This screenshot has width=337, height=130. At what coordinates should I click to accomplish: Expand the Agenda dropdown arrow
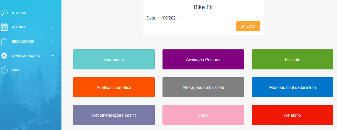click(53, 27)
